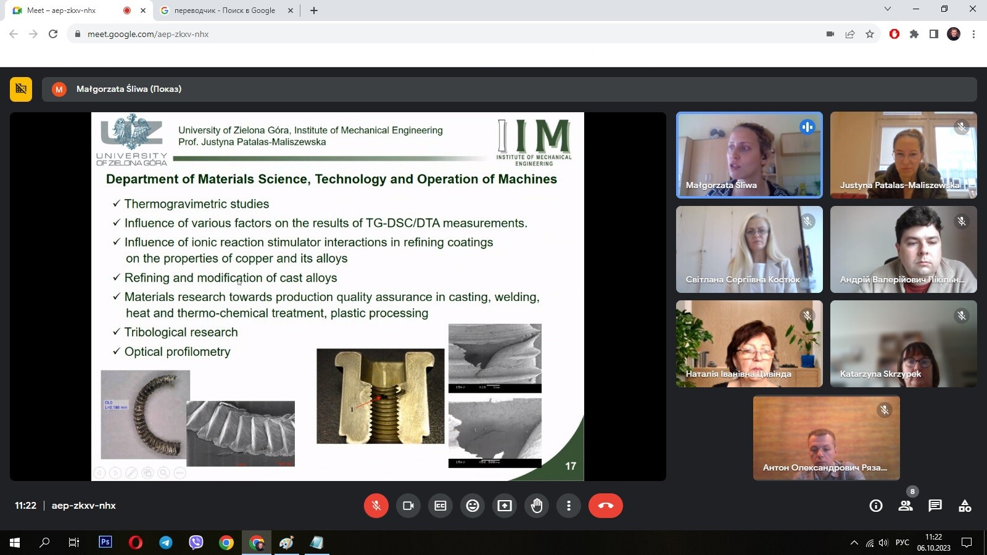
Task: Click the present now screen-share icon
Action: [x=505, y=506]
